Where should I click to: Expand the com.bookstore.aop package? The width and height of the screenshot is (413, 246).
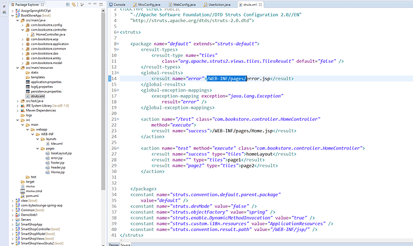23,40
